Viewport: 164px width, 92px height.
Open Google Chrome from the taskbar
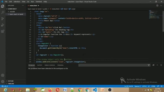(x=80, y=90)
